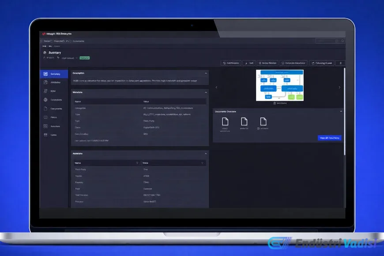Show the previous preview image with left arrow

pyautogui.click(x=216, y=87)
